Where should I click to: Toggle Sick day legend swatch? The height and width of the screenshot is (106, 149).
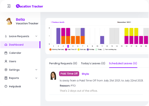79,49
